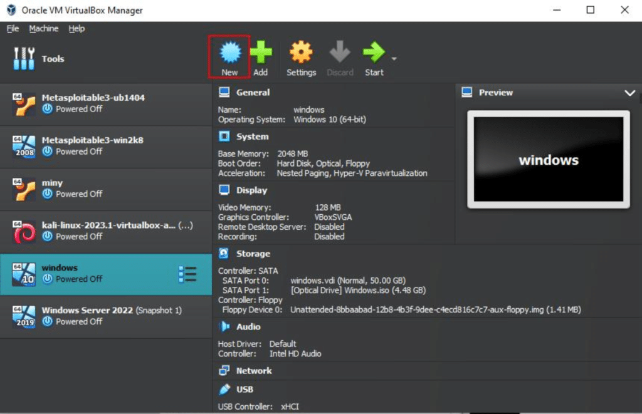Open the USB settings header link
Screen dimensions: 642x414
point(245,390)
